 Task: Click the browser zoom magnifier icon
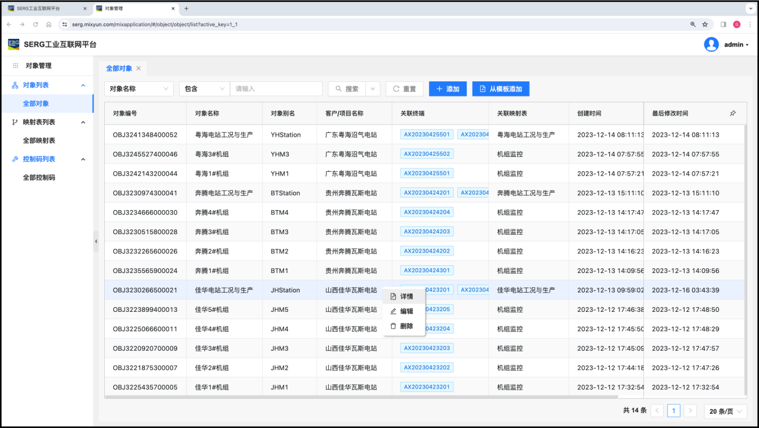(x=693, y=25)
